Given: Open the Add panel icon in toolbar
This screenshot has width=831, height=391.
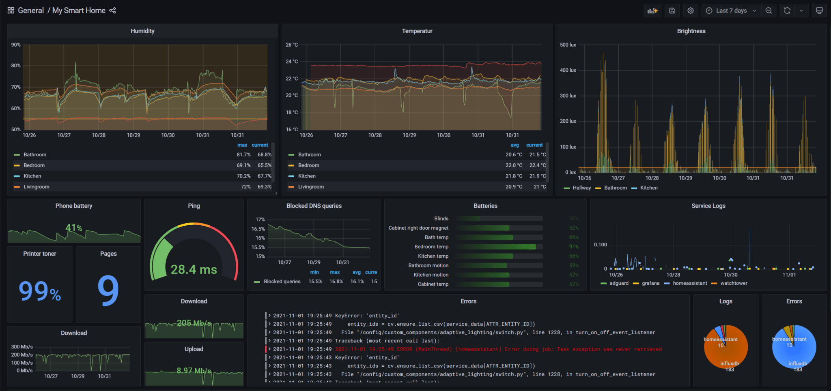Looking at the screenshot, I should coord(652,10).
